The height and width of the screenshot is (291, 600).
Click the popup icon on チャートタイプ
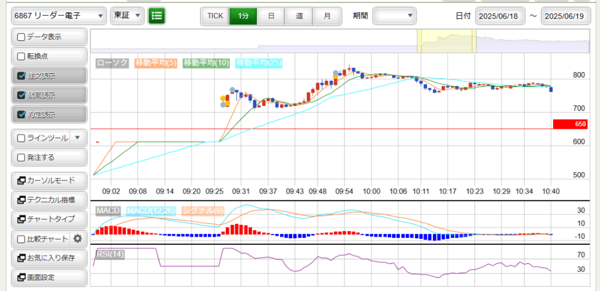pos(22,219)
